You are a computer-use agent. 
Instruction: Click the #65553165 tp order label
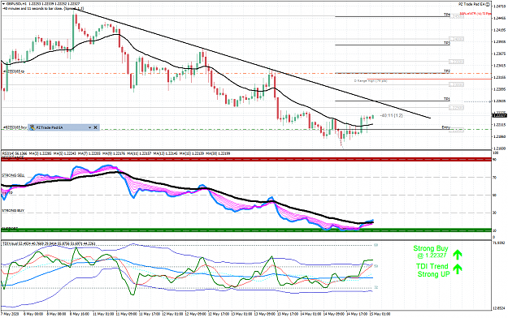click(14, 71)
